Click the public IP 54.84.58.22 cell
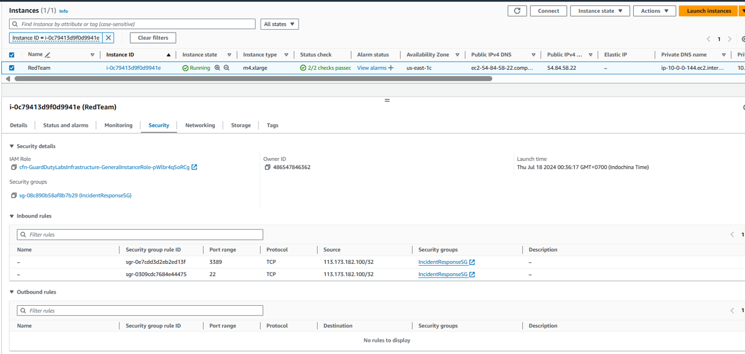745x354 pixels. (x=562, y=68)
